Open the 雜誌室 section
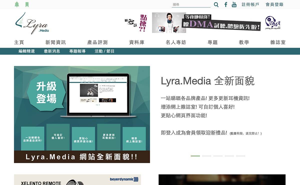 pos(278,42)
